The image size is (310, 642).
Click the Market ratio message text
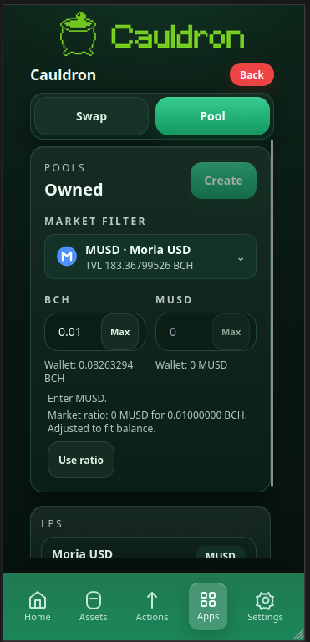(x=147, y=422)
